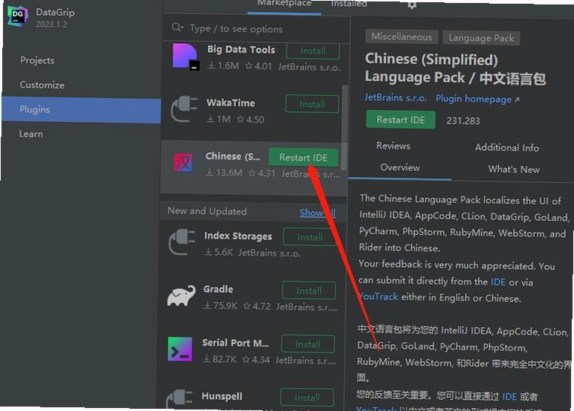Image resolution: width=574 pixels, height=411 pixels.
Task: Install the Gradle plugin
Action: click(309, 291)
